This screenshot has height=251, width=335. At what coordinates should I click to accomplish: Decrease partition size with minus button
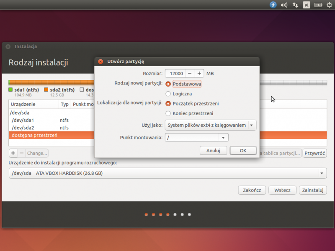(189, 73)
